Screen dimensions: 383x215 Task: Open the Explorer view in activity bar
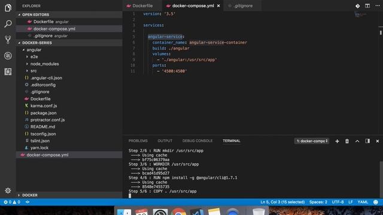point(8,8)
